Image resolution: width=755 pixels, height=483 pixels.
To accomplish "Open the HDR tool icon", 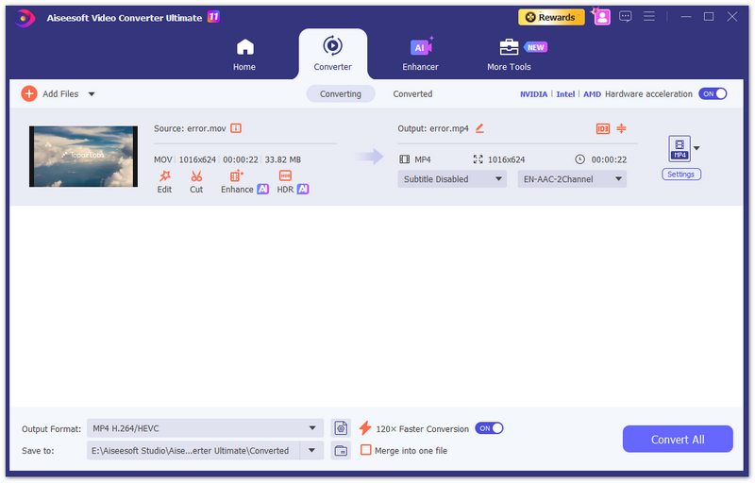I will (285, 176).
